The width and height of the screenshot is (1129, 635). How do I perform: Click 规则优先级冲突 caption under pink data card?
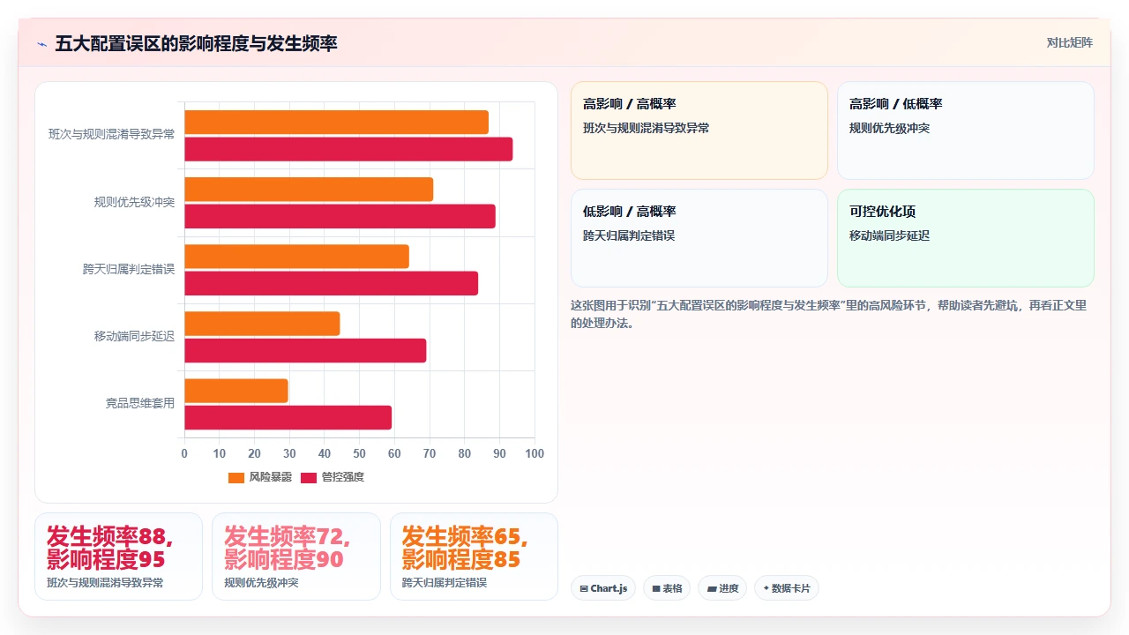[x=261, y=583]
